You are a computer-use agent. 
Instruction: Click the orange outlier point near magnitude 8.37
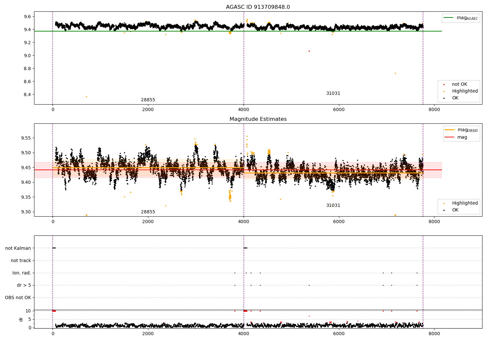[x=86, y=96]
